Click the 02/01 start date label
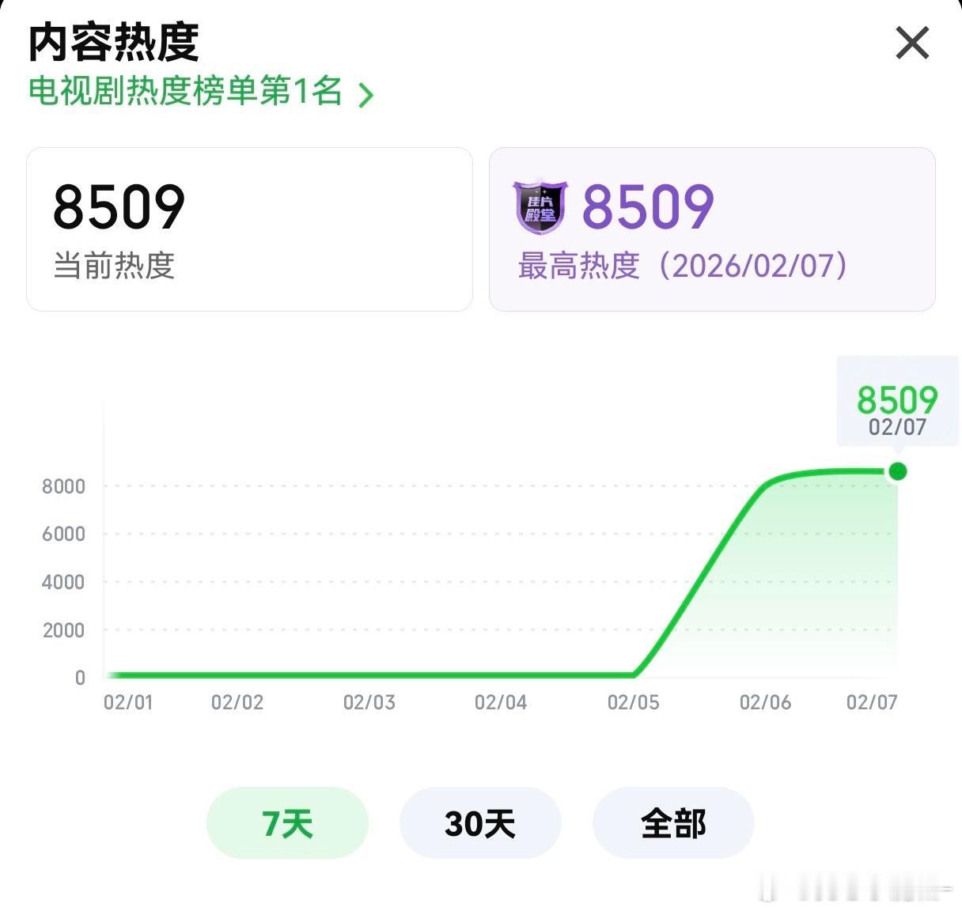The image size is (962, 911). [128, 701]
